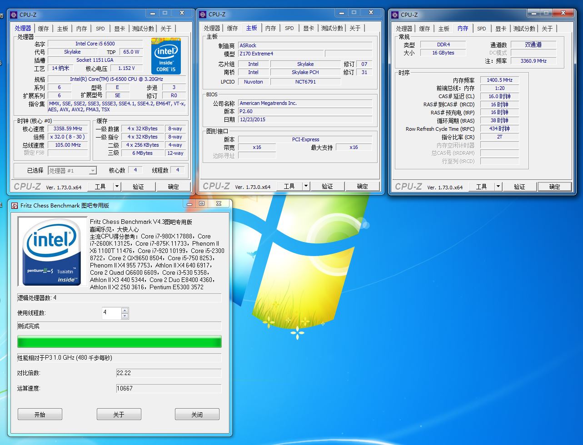Viewport: 583px width, 445px height.
Task: Switch to 显卡 tab in mainboard CPU-Z window
Action: coord(309,28)
